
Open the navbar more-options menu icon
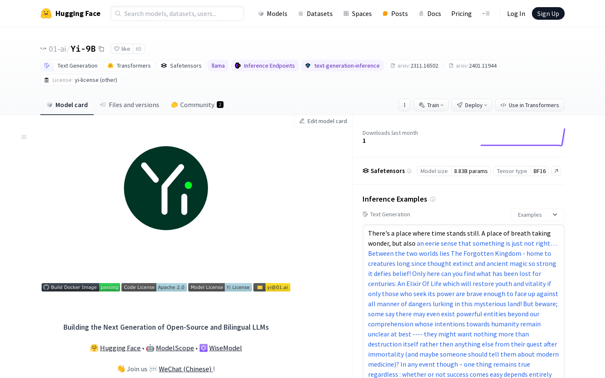pos(486,13)
